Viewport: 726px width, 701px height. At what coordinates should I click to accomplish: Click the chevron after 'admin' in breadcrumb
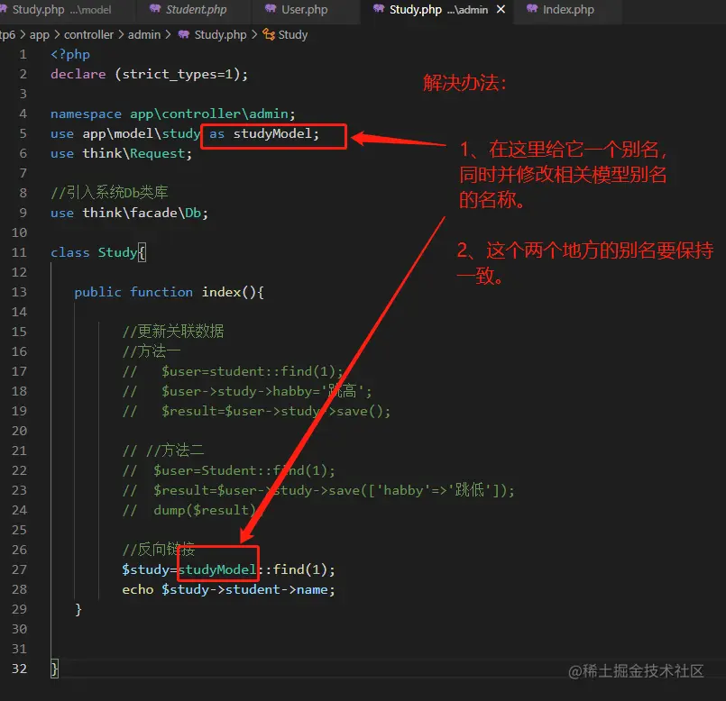point(168,35)
